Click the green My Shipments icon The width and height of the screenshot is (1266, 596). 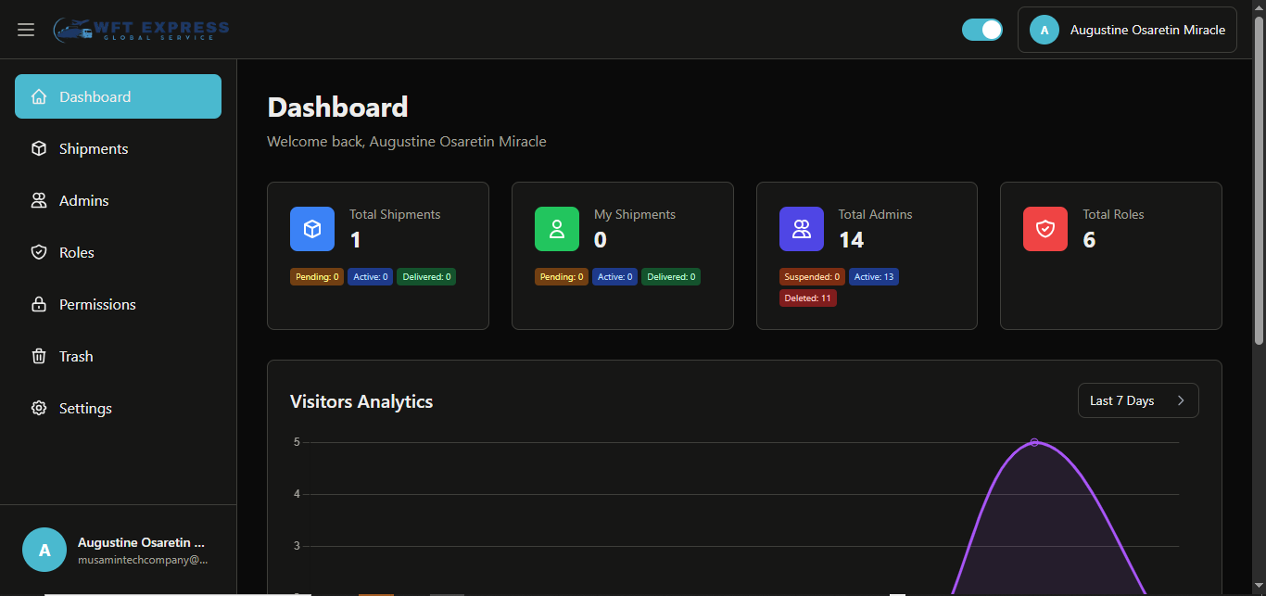tap(557, 229)
